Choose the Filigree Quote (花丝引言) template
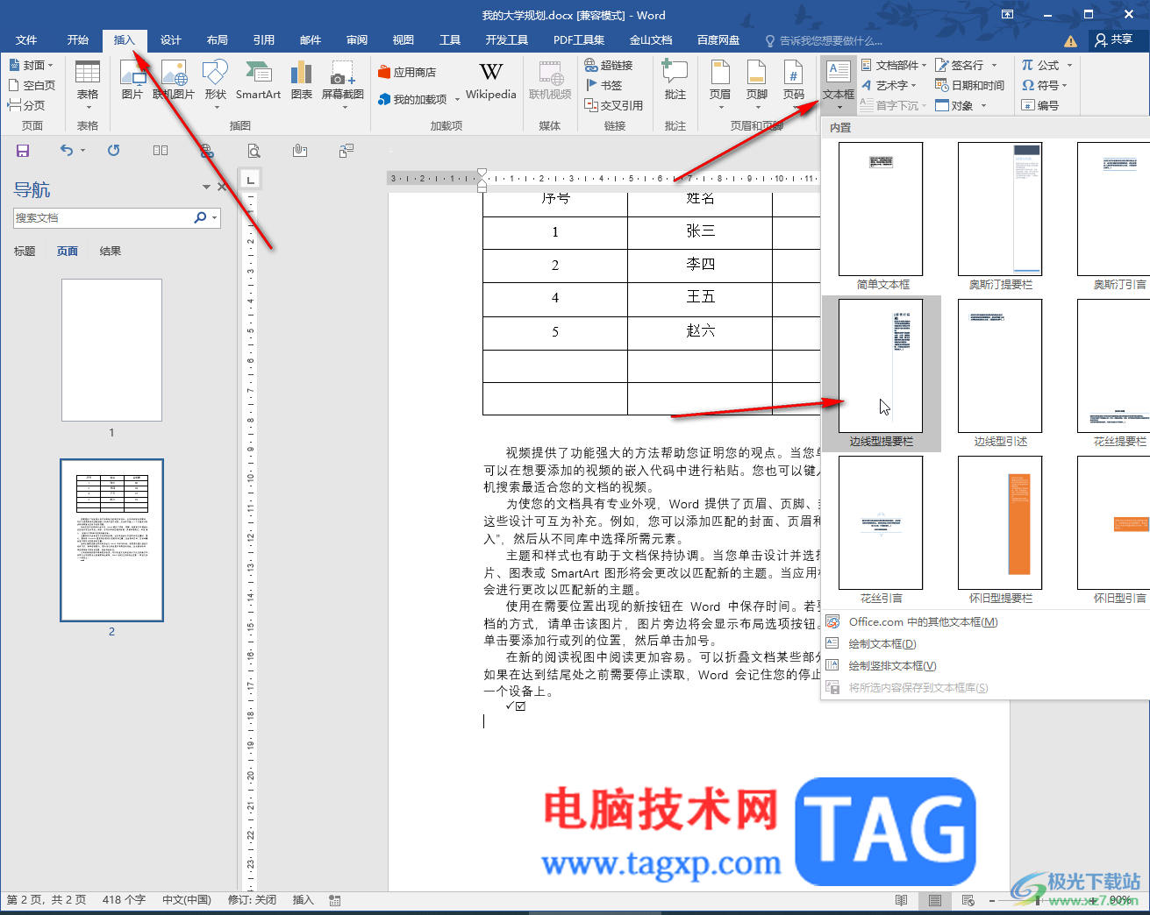Viewport: 1150px width, 915px height. point(882,530)
